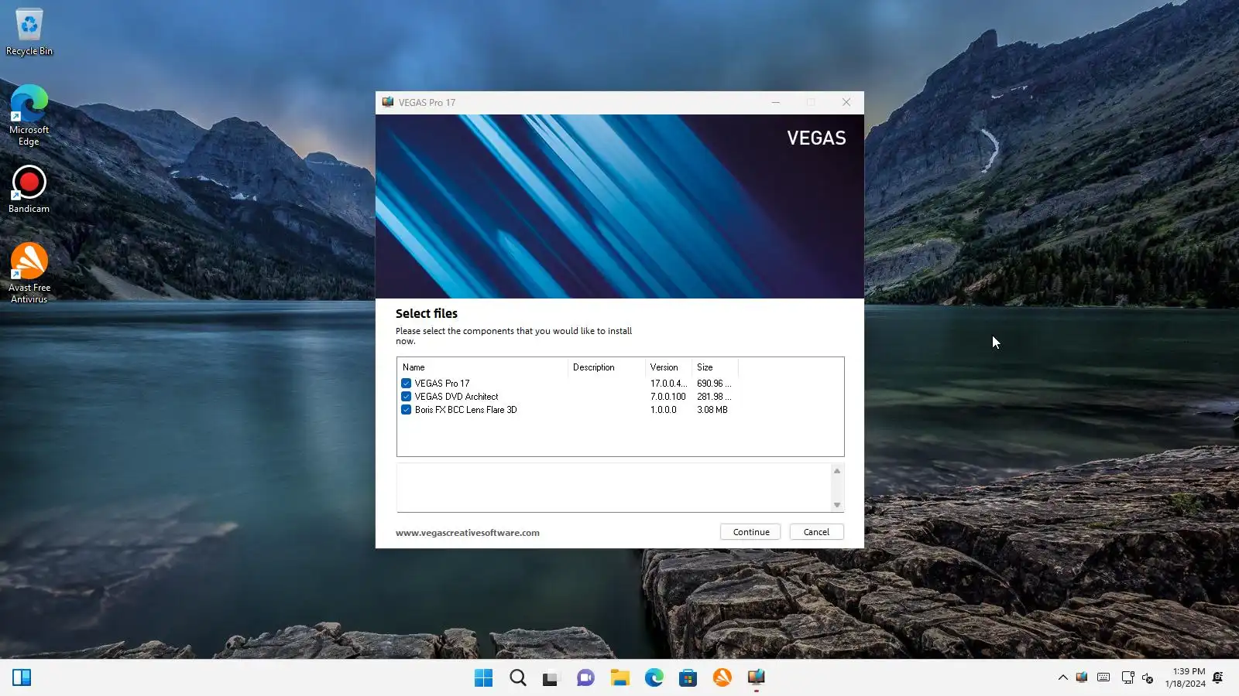The image size is (1239, 696).
Task: Open File Explorer from the taskbar
Action: coord(619,678)
